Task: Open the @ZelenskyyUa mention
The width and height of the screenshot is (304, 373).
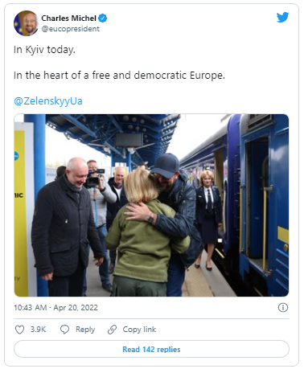Action: coord(48,101)
